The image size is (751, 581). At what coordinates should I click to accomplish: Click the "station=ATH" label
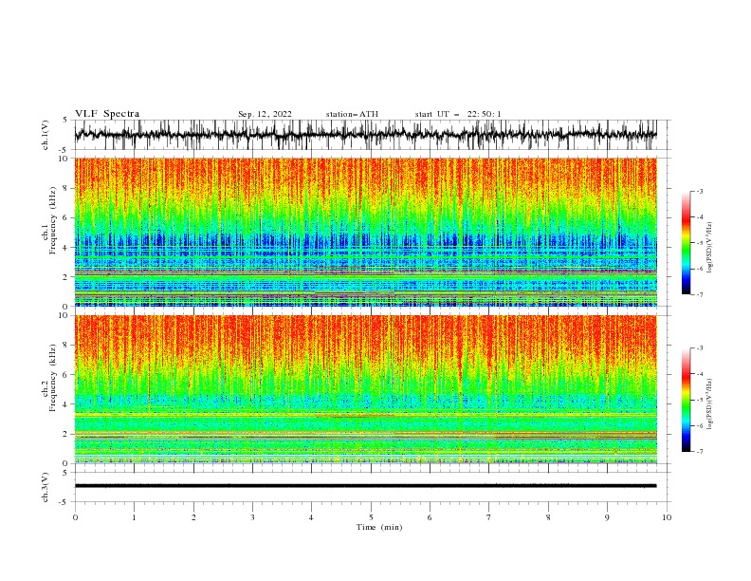(352, 114)
